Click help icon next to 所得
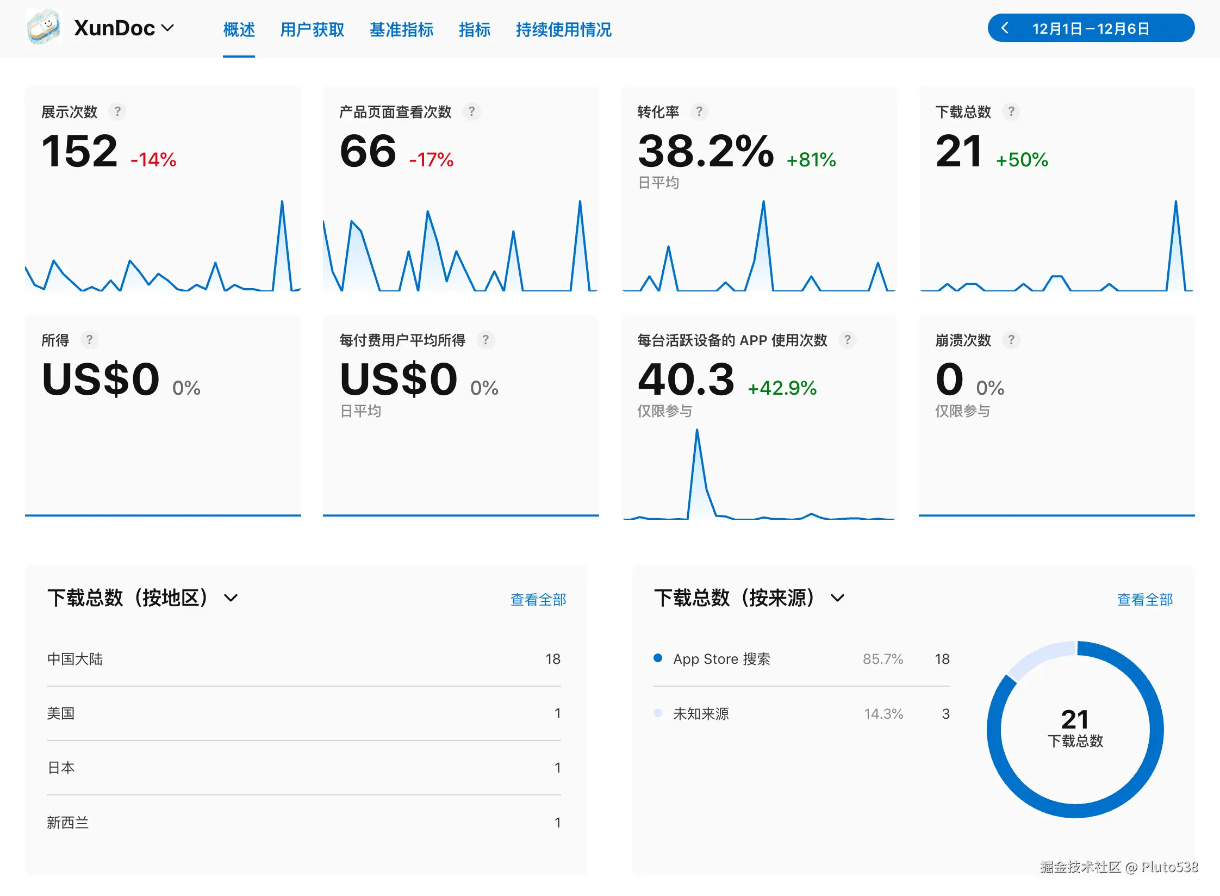 pos(89,340)
